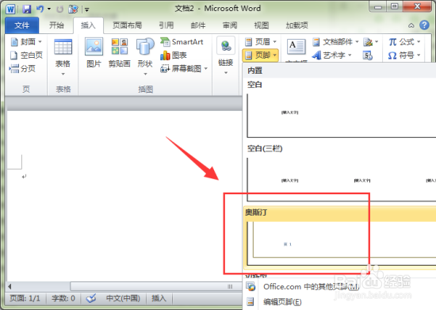
Task: Open the 文件 tab
Action: [x=22, y=25]
